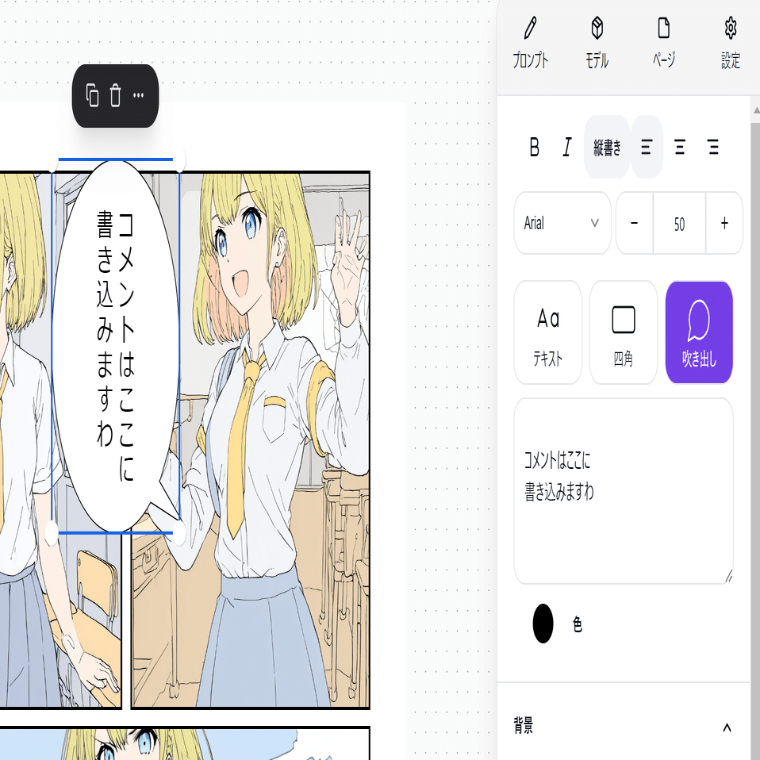Image resolution: width=760 pixels, height=760 pixels.
Task: Click the top-left resize handle of bubble
Action: click(52, 160)
